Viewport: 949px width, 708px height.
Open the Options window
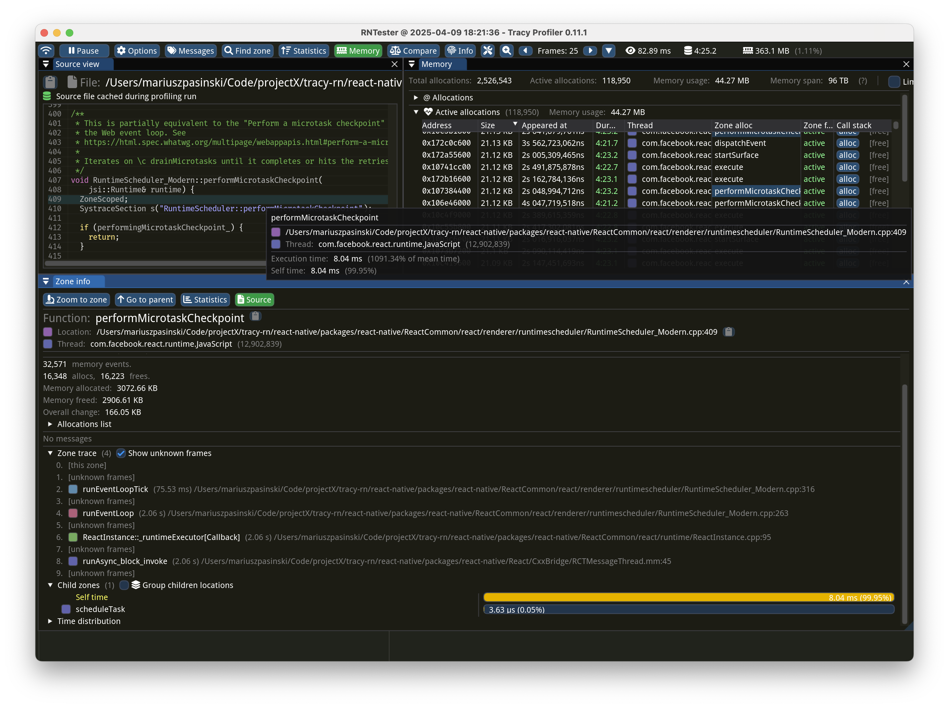click(x=137, y=51)
